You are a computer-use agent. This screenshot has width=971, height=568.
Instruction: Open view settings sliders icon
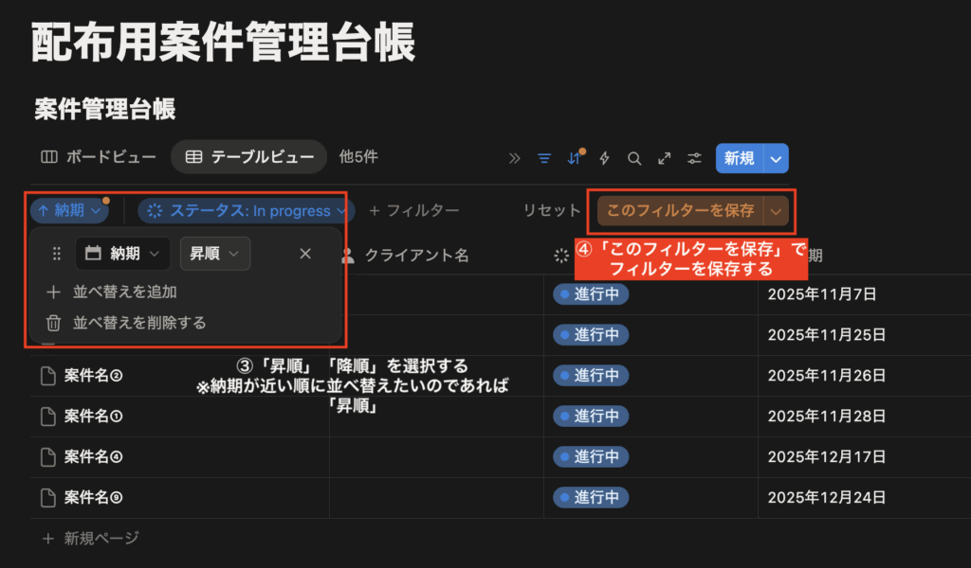click(x=695, y=158)
